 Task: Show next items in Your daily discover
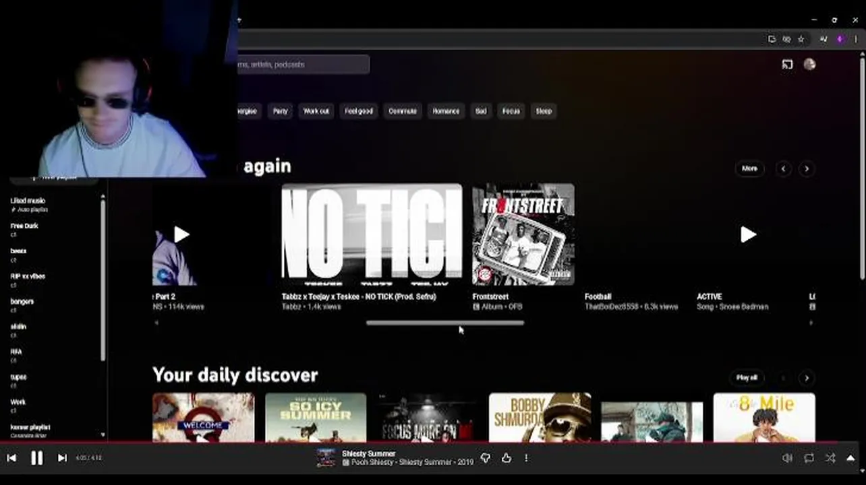807,378
